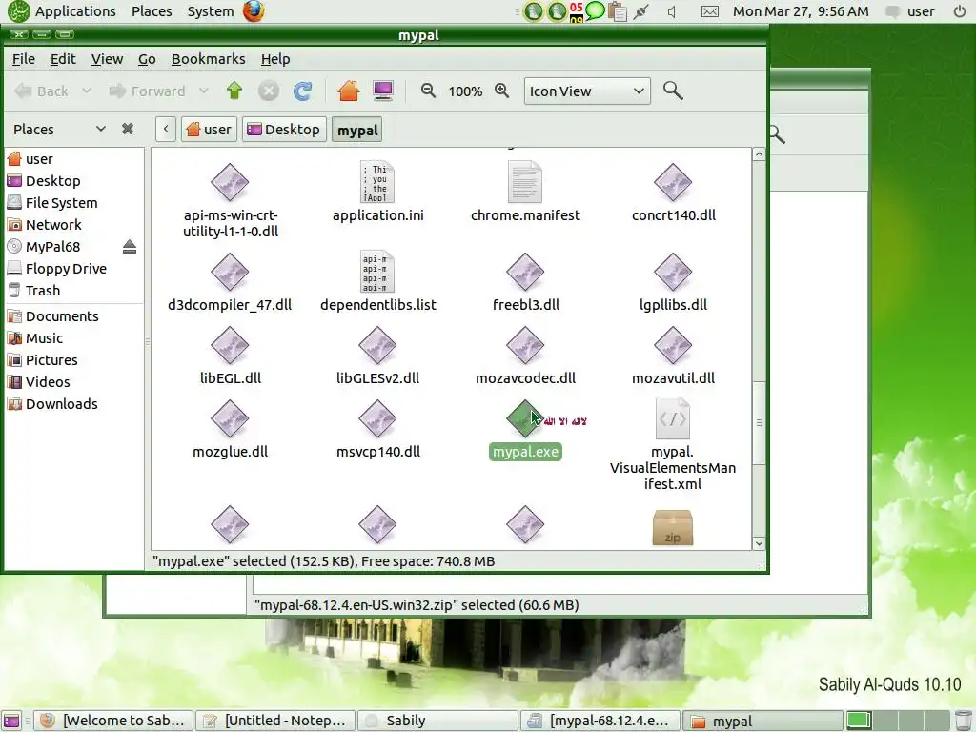Click the vertical scrollbar handle
The image size is (976, 732).
pos(759,422)
